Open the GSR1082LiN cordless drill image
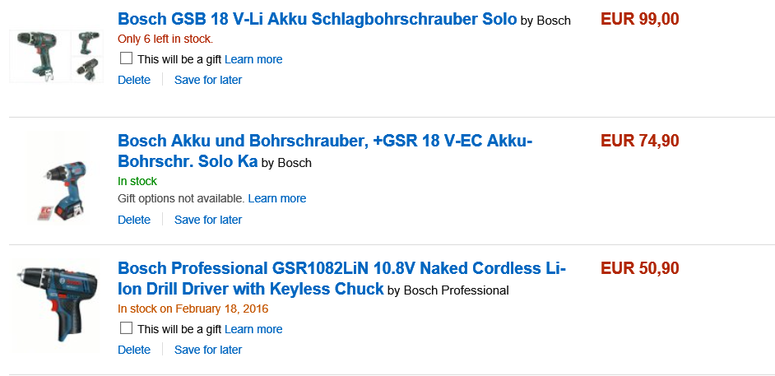Screen dimensions: 775x376 pyautogui.click(x=56, y=304)
